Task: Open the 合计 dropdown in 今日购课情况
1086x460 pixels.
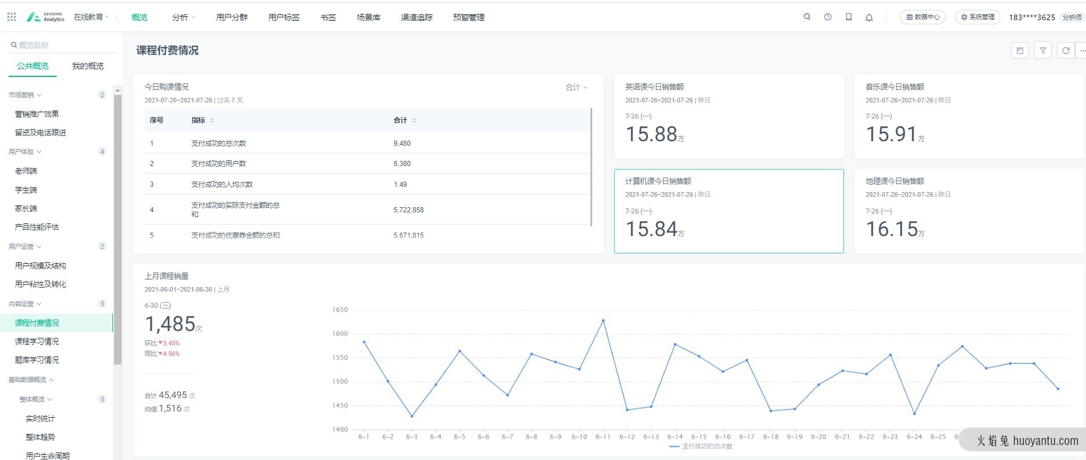Action: 577,87
